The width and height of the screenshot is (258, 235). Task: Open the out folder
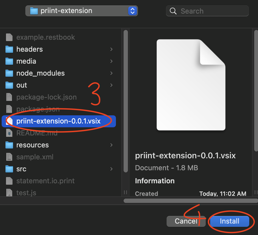click(x=59, y=85)
